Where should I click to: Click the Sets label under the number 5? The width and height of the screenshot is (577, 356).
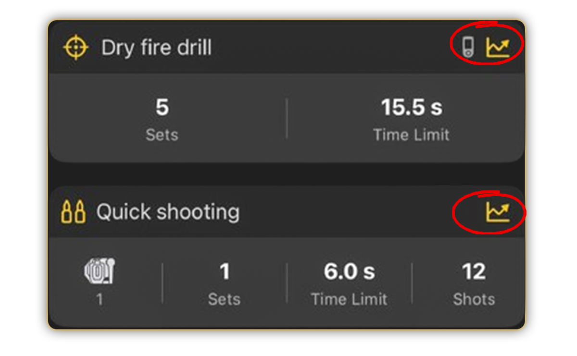162,135
